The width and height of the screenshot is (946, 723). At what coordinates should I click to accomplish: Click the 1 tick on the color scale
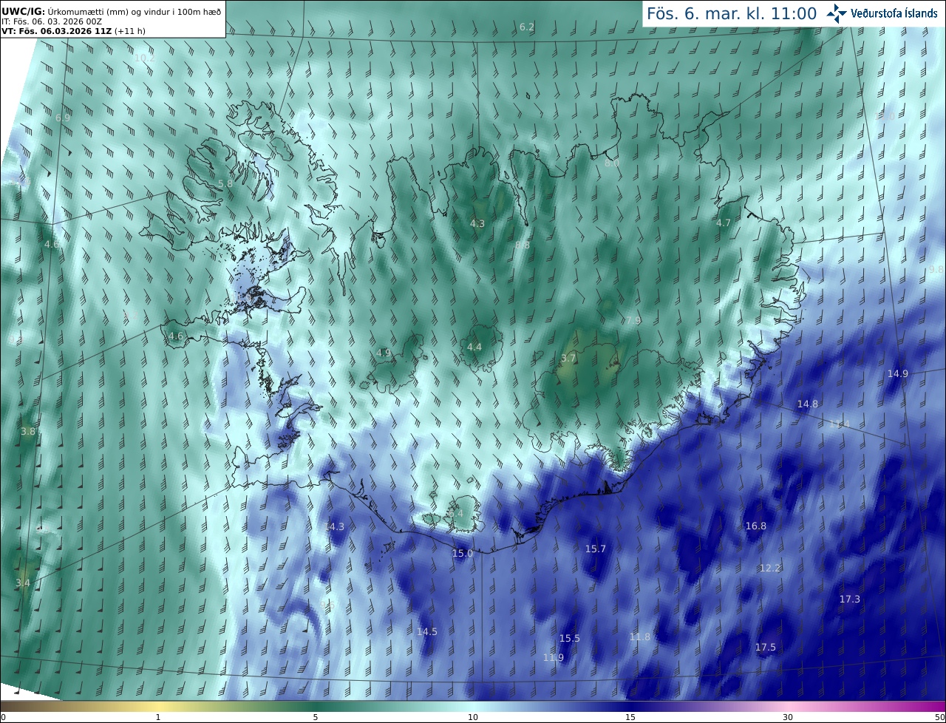pyautogui.click(x=158, y=717)
